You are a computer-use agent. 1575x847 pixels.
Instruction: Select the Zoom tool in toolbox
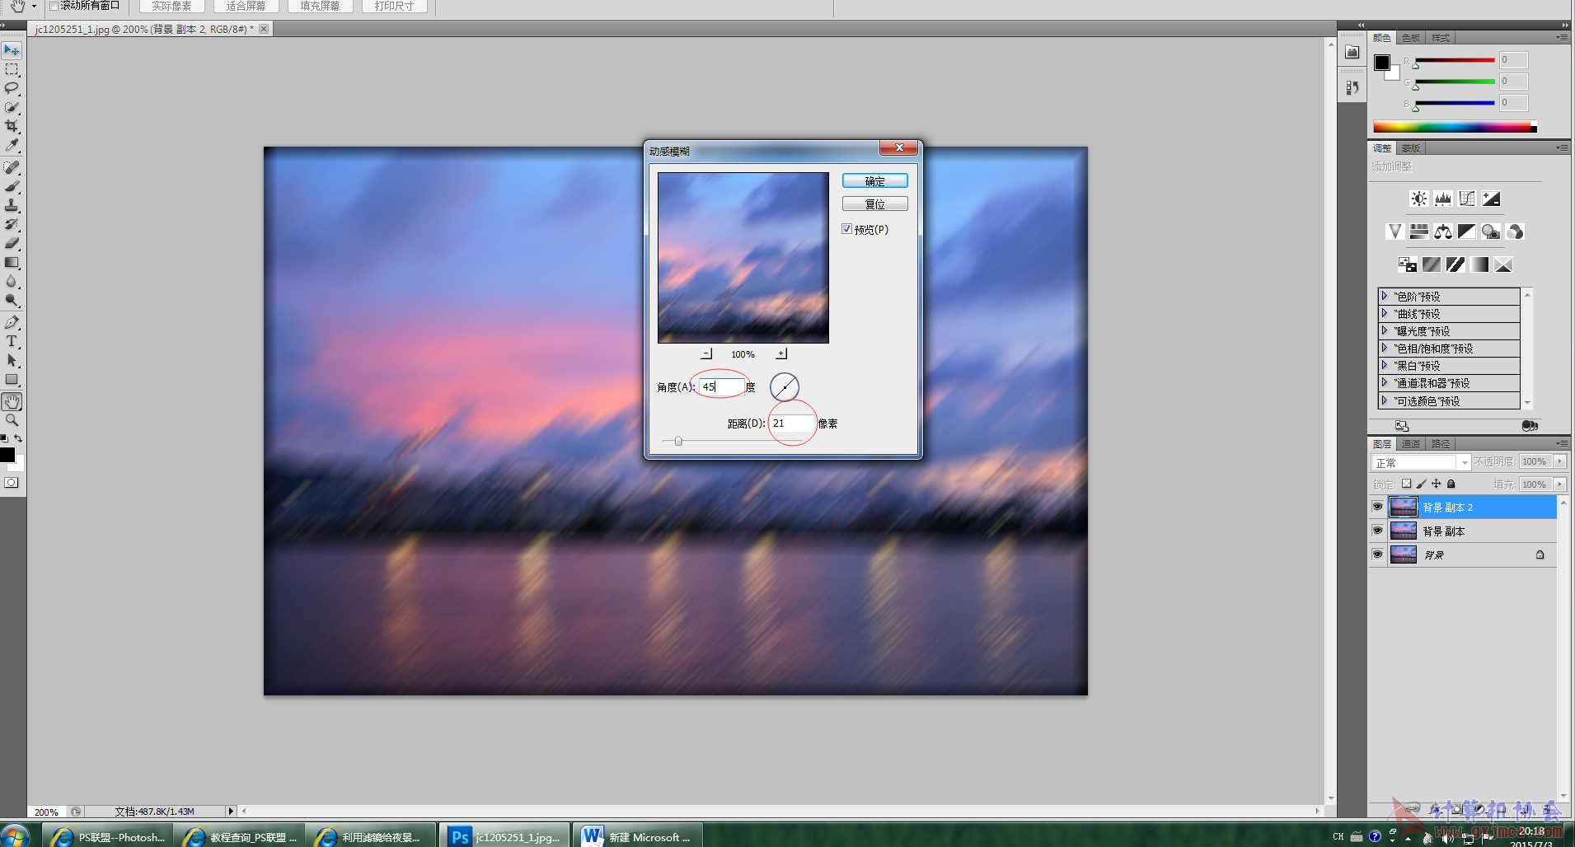click(x=12, y=420)
